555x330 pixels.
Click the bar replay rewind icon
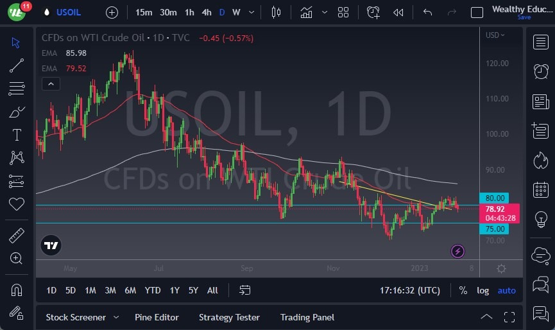pos(398,12)
